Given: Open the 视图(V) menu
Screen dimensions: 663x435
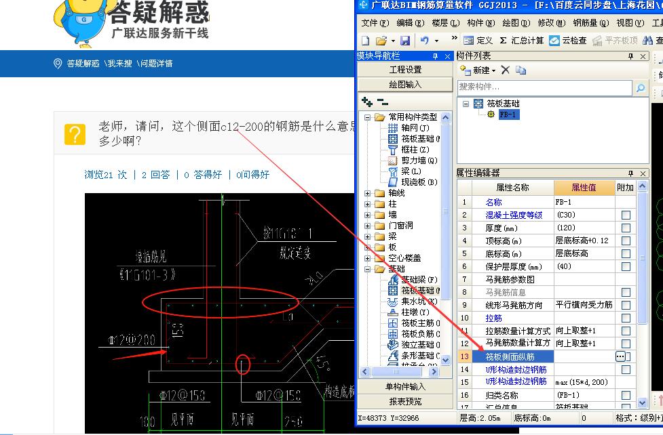Looking at the screenshot, I should (x=630, y=23).
